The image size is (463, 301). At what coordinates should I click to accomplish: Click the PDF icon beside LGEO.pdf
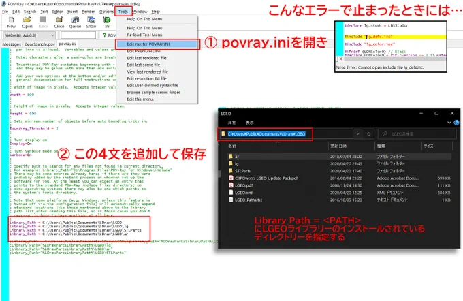(x=231, y=185)
